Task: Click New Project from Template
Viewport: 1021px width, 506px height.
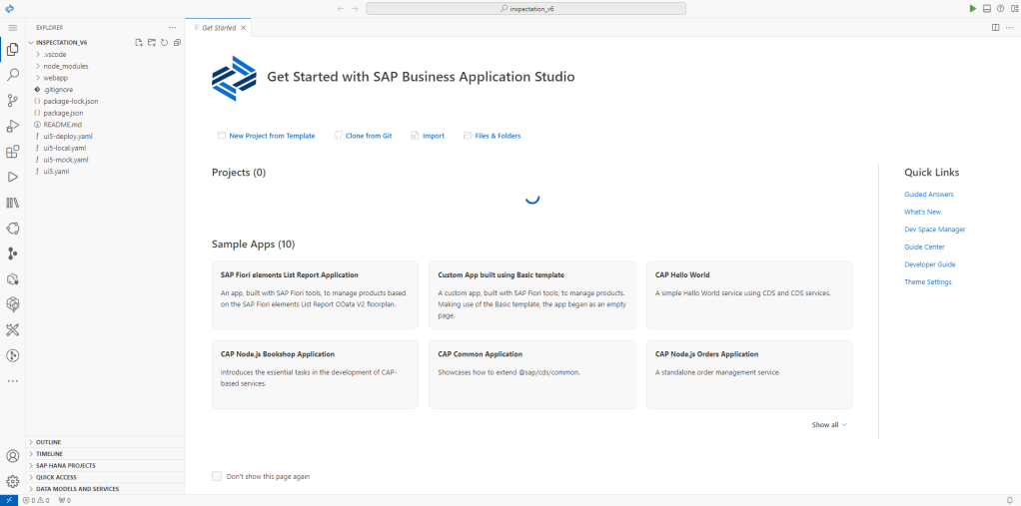Action: coord(266,136)
